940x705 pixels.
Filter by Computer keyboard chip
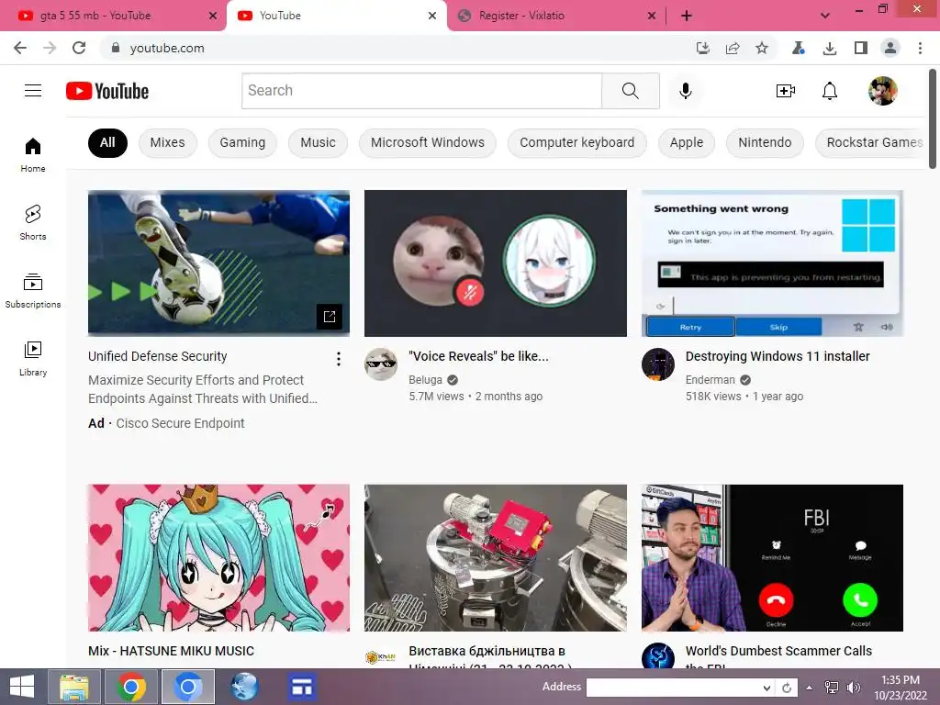tap(576, 142)
